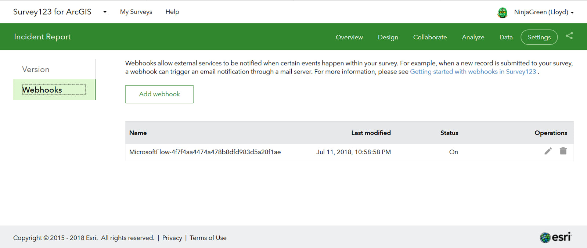Switch to the Data tab
Screen dimensions: 587x248
506,37
